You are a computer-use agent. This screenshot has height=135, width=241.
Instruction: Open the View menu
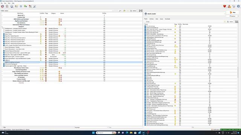pos(5,3)
